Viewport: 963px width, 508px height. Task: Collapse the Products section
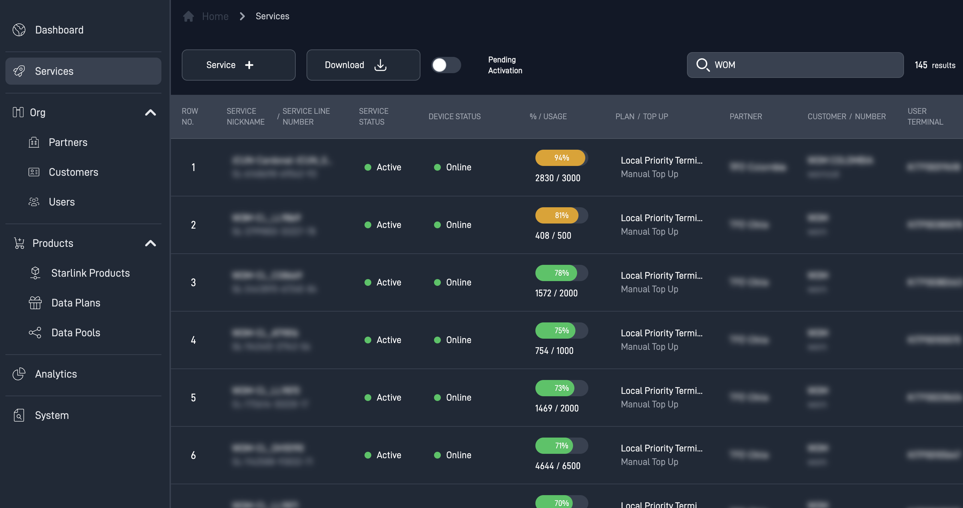click(x=151, y=243)
